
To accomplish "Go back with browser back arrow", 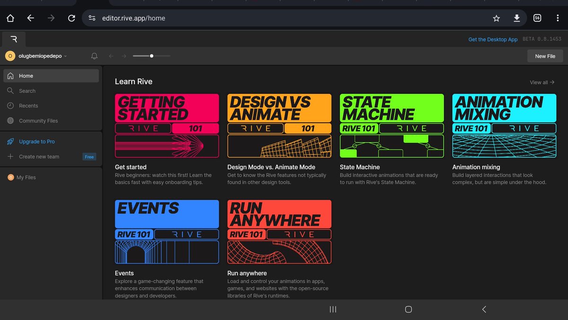I will (x=31, y=18).
